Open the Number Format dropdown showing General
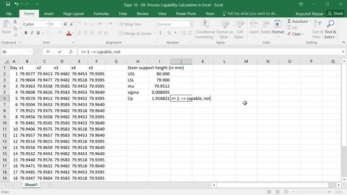 191,24
